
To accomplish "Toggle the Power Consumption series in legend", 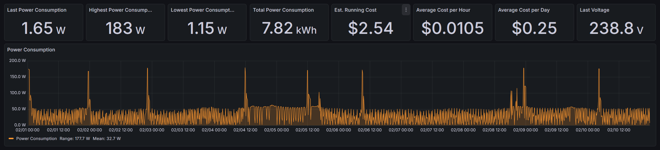I will coord(36,139).
